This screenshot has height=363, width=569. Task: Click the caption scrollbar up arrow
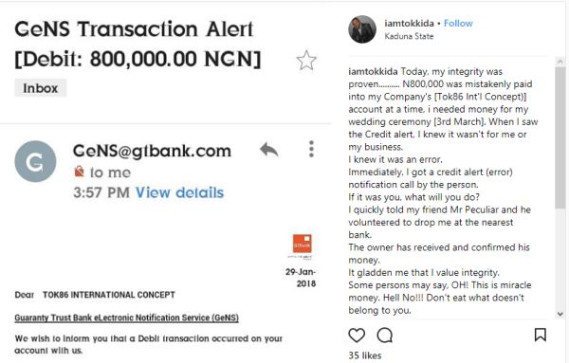click(560, 62)
